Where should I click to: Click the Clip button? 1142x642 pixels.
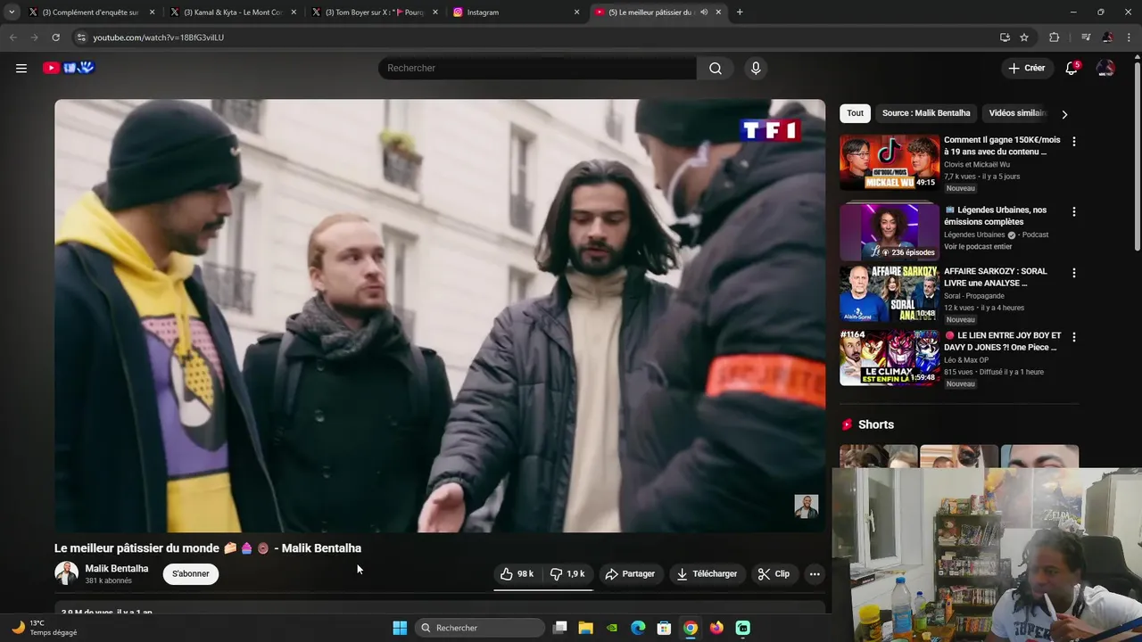coord(774,574)
